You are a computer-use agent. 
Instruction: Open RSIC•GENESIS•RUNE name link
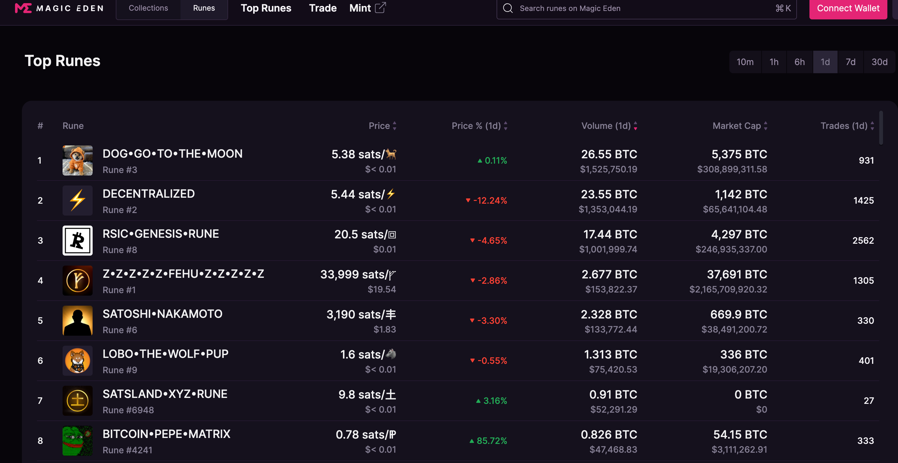coord(161,234)
